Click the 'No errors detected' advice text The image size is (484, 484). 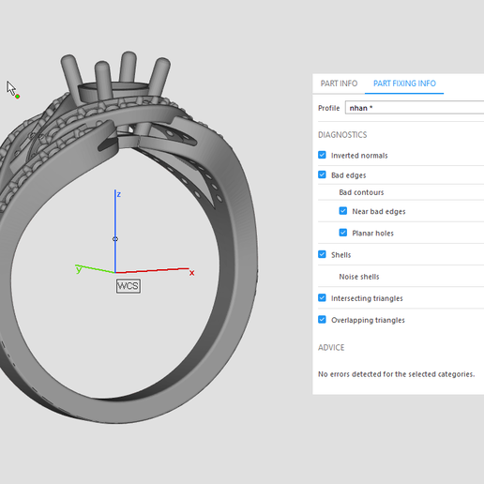tap(396, 374)
